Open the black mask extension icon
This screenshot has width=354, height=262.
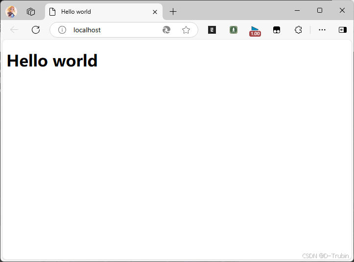click(x=277, y=30)
